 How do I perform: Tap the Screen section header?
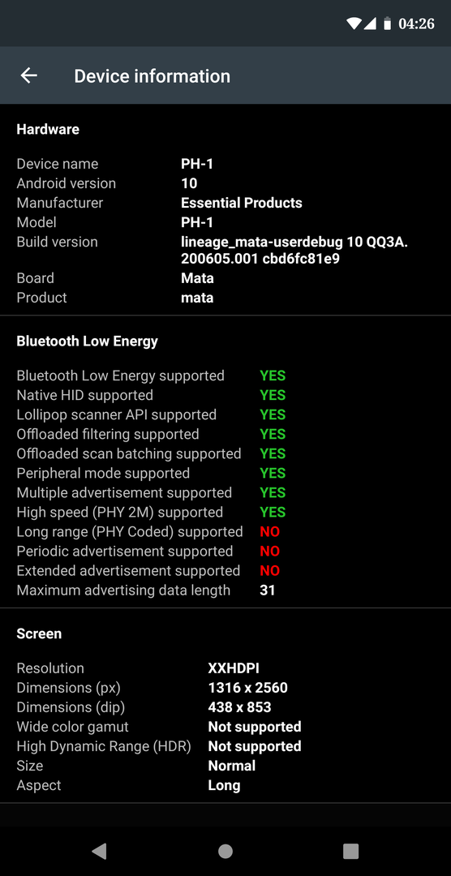tap(39, 633)
